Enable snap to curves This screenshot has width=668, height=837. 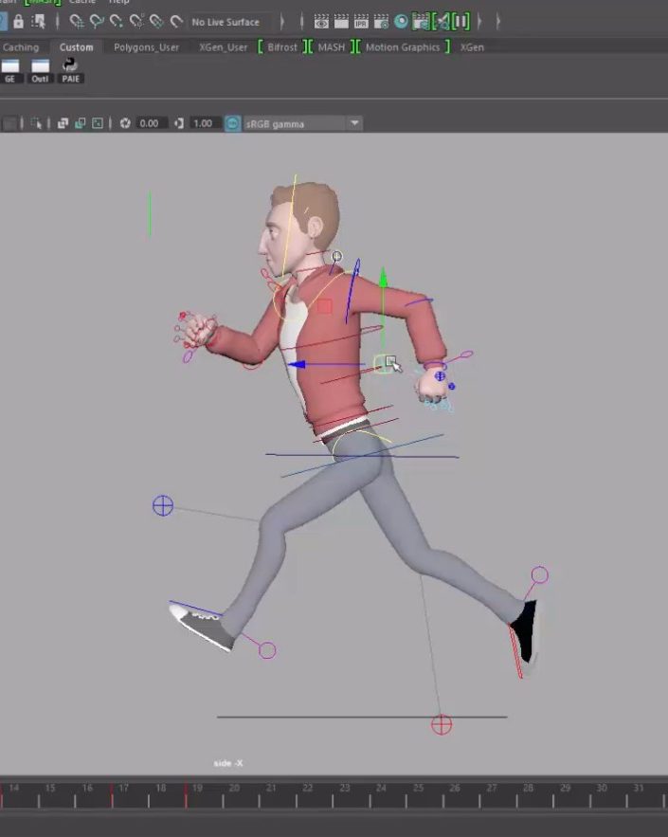[97, 22]
